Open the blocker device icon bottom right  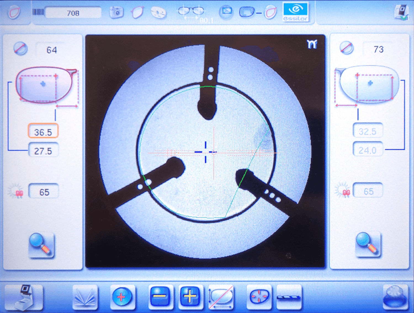395,297
